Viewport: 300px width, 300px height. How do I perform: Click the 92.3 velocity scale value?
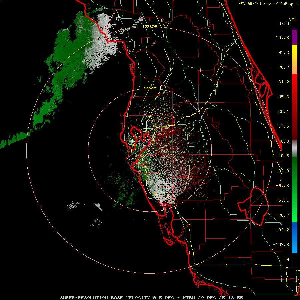click(284, 52)
